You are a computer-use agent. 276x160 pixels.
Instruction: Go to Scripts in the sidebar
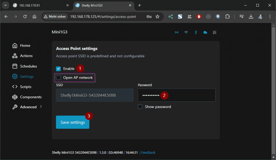[26, 87]
